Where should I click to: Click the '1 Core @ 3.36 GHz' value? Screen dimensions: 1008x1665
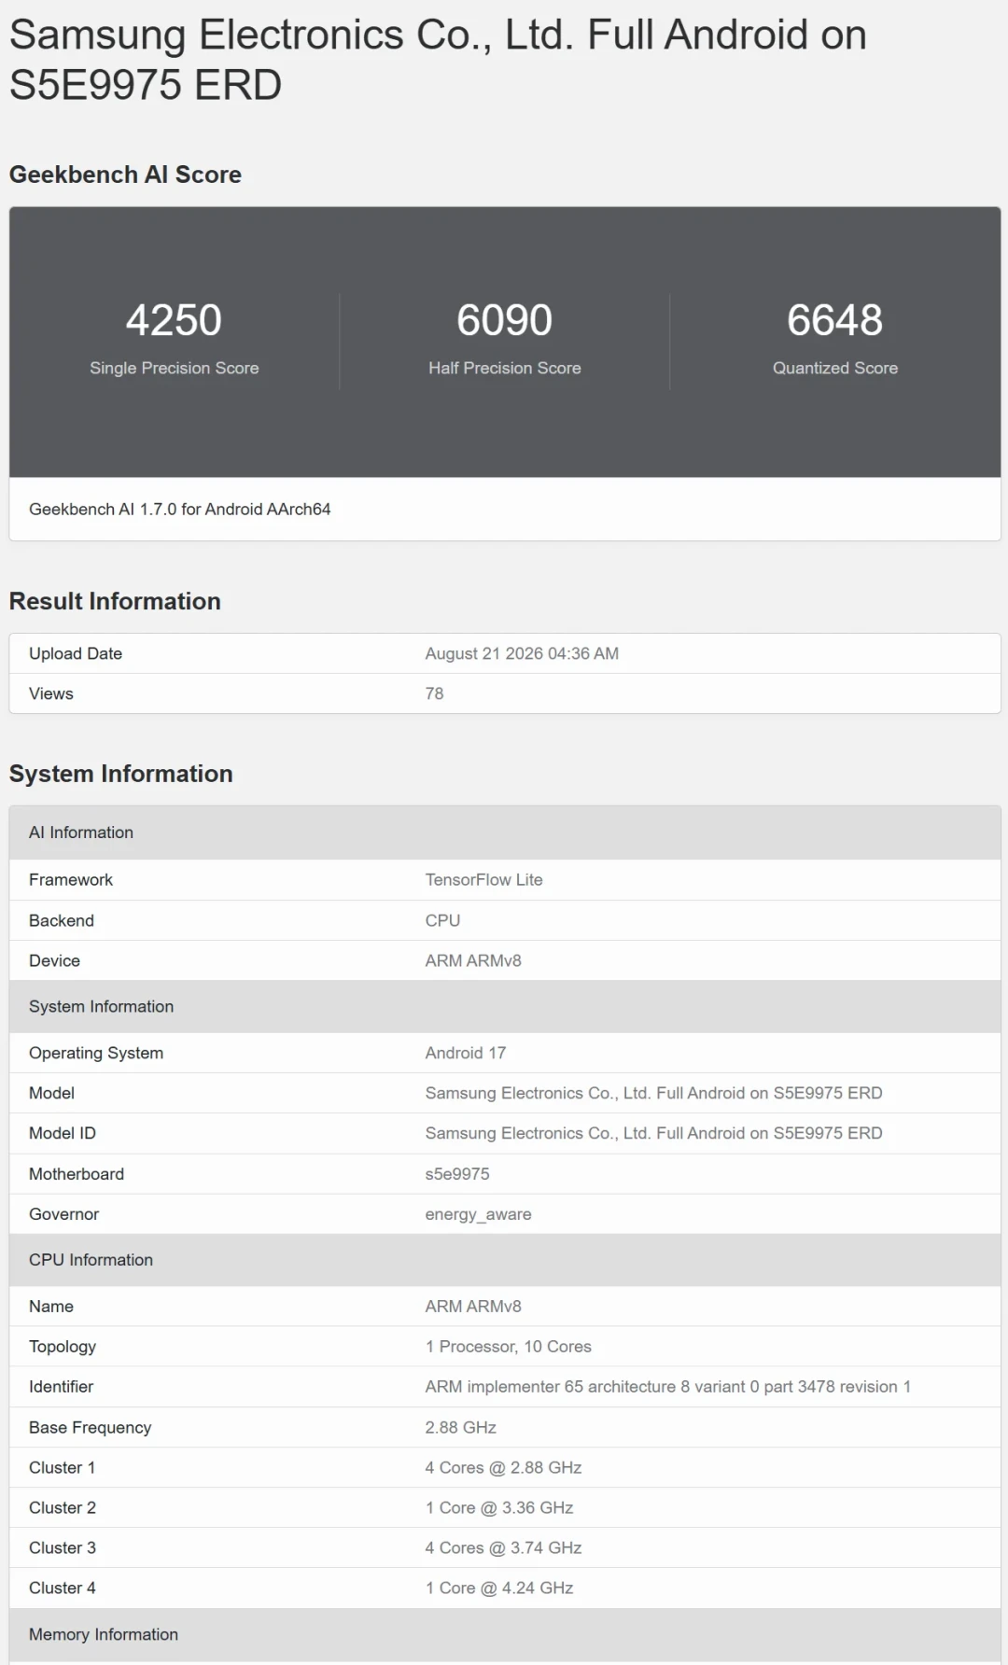tap(499, 1508)
